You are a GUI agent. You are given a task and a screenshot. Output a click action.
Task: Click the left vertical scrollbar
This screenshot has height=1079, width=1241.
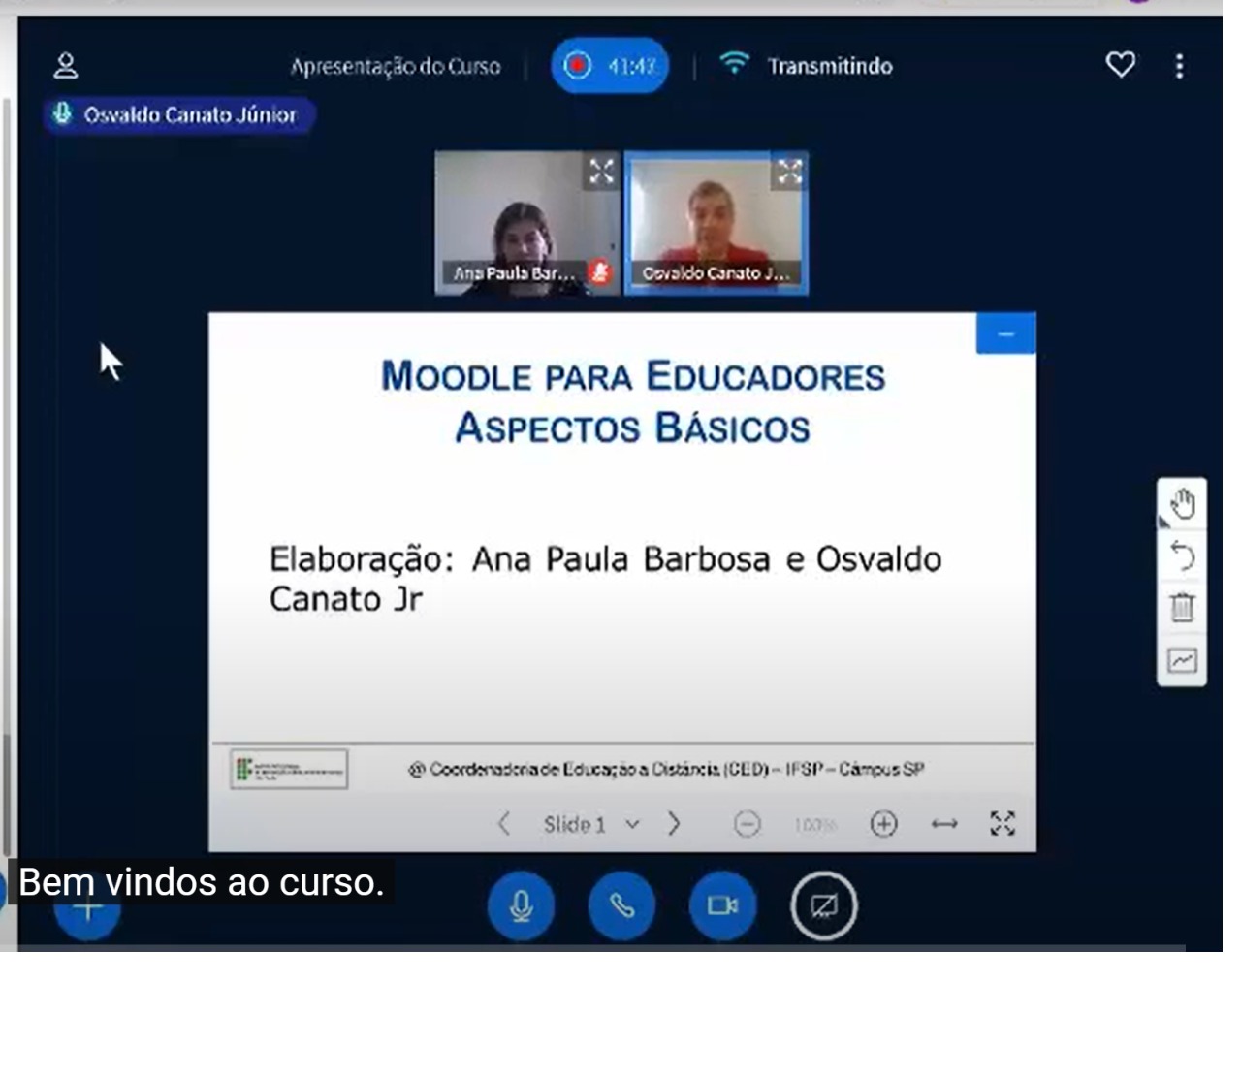tap(7, 475)
